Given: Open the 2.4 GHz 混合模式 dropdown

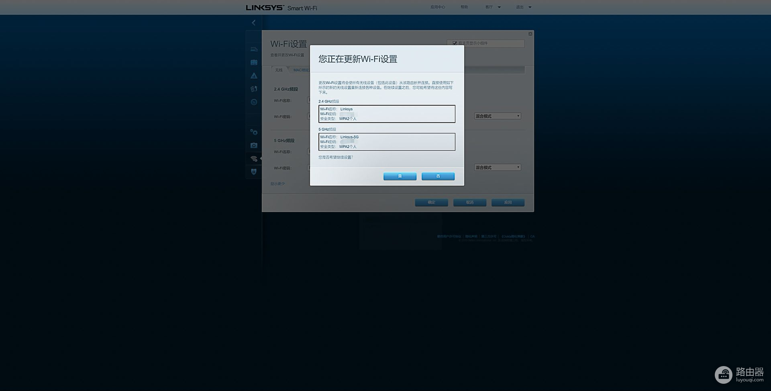Looking at the screenshot, I should point(498,116).
